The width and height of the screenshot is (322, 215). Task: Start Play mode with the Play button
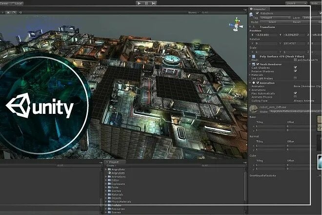(x=139, y=3)
